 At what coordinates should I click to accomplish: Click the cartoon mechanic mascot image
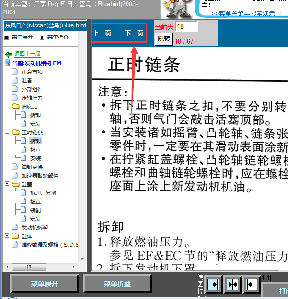coord(178,9)
